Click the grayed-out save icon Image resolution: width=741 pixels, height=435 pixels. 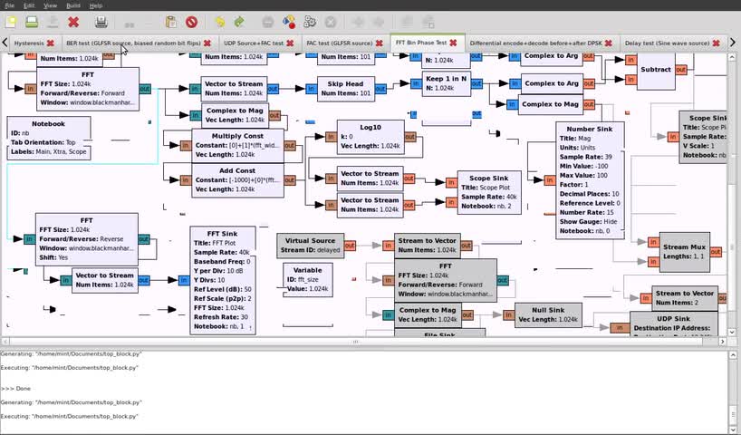pos(53,22)
